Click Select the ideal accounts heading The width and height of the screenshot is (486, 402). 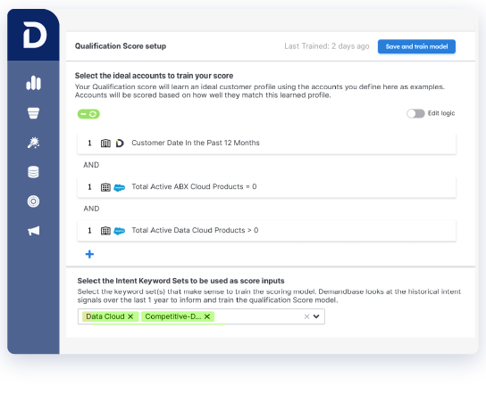154,76
